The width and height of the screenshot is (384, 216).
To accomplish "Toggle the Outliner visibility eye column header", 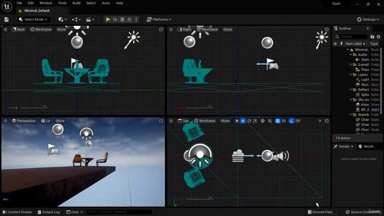I will click(335, 44).
